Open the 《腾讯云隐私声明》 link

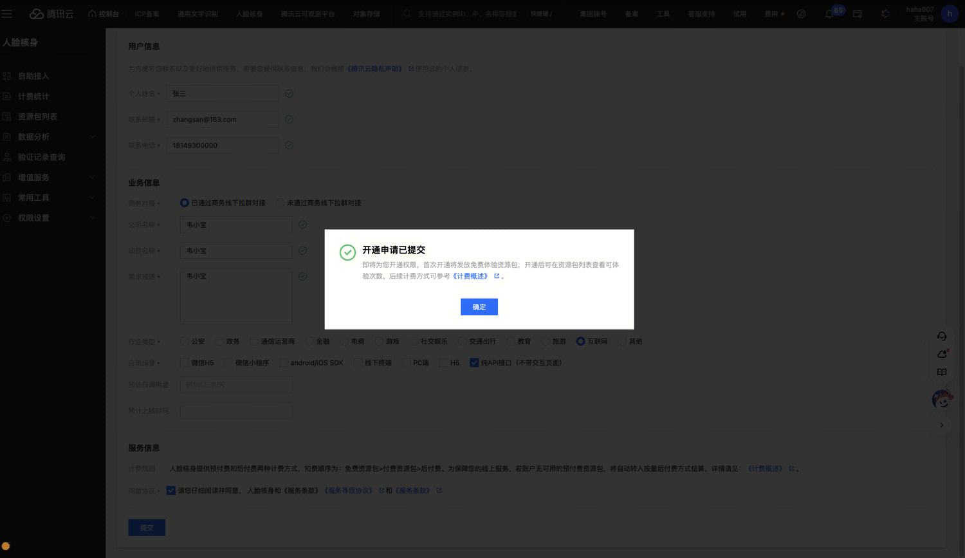click(x=375, y=69)
